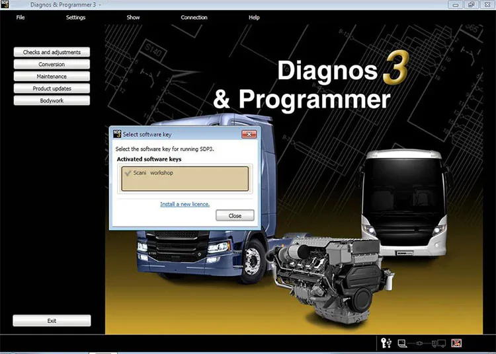Click the SDP3 app icon in main title bar
The height and width of the screenshot is (354, 496).
pos(5,5)
